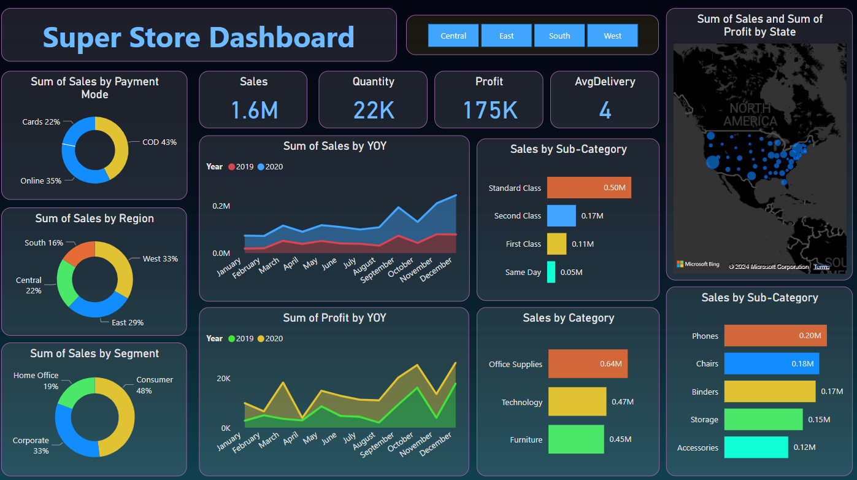Click the green 2019 legend marker in Profit YOY
This screenshot has height=480, width=857.
click(231, 339)
